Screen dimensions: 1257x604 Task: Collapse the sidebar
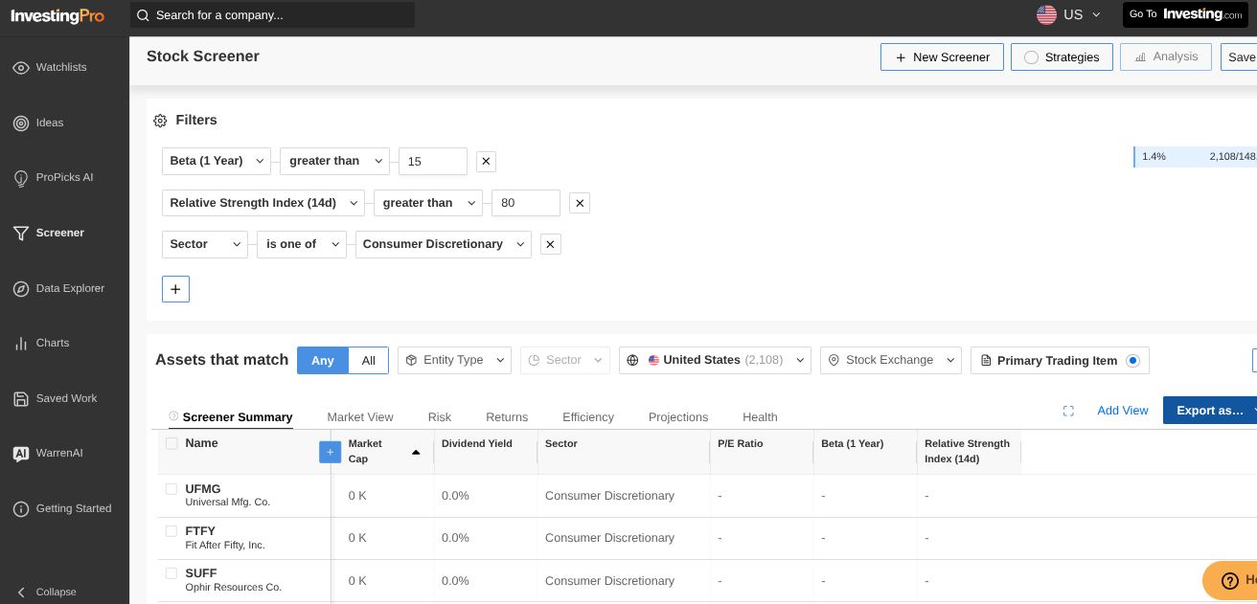[x=46, y=592]
